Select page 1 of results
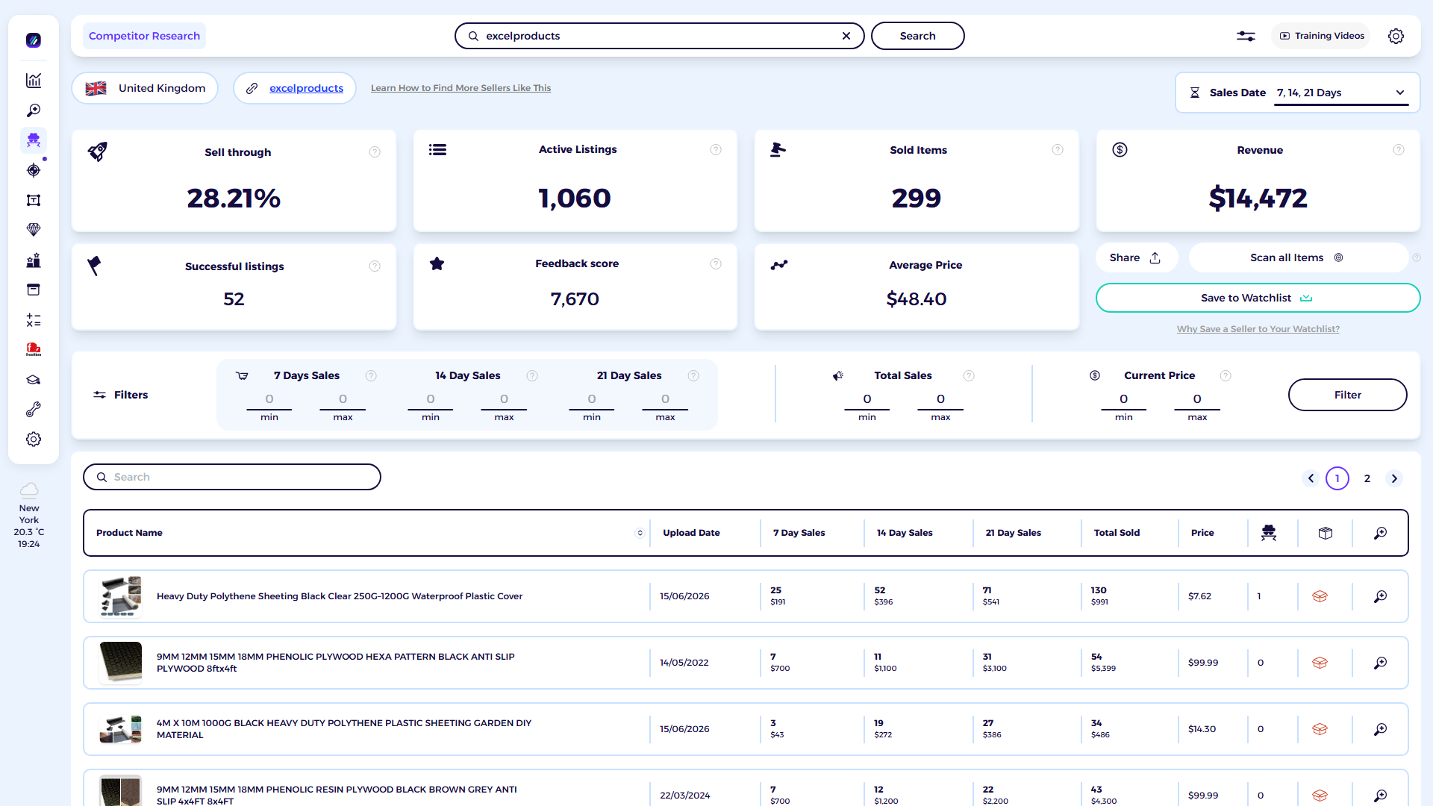 tap(1337, 478)
